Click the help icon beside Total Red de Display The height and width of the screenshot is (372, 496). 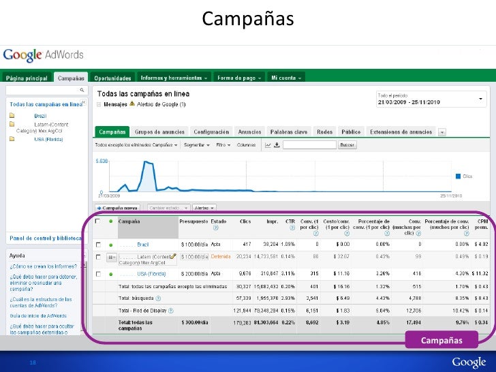(x=171, y=311)
